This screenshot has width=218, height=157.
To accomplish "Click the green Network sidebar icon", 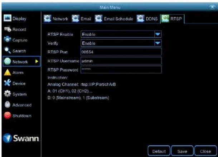I will click(8, 61).
